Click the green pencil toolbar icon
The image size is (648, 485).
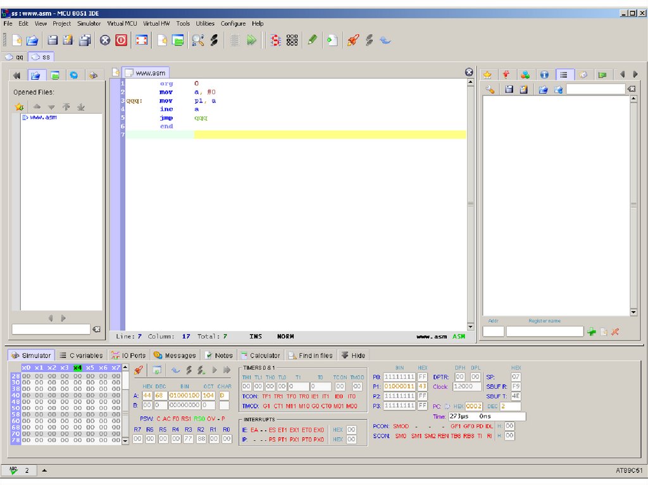pyautogui.click(x=312, y=40)
